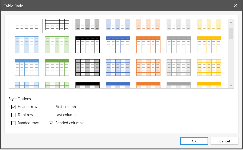
Task: Choose the light green banded table style
Action: pyautogui.click(x=57, y=45)
